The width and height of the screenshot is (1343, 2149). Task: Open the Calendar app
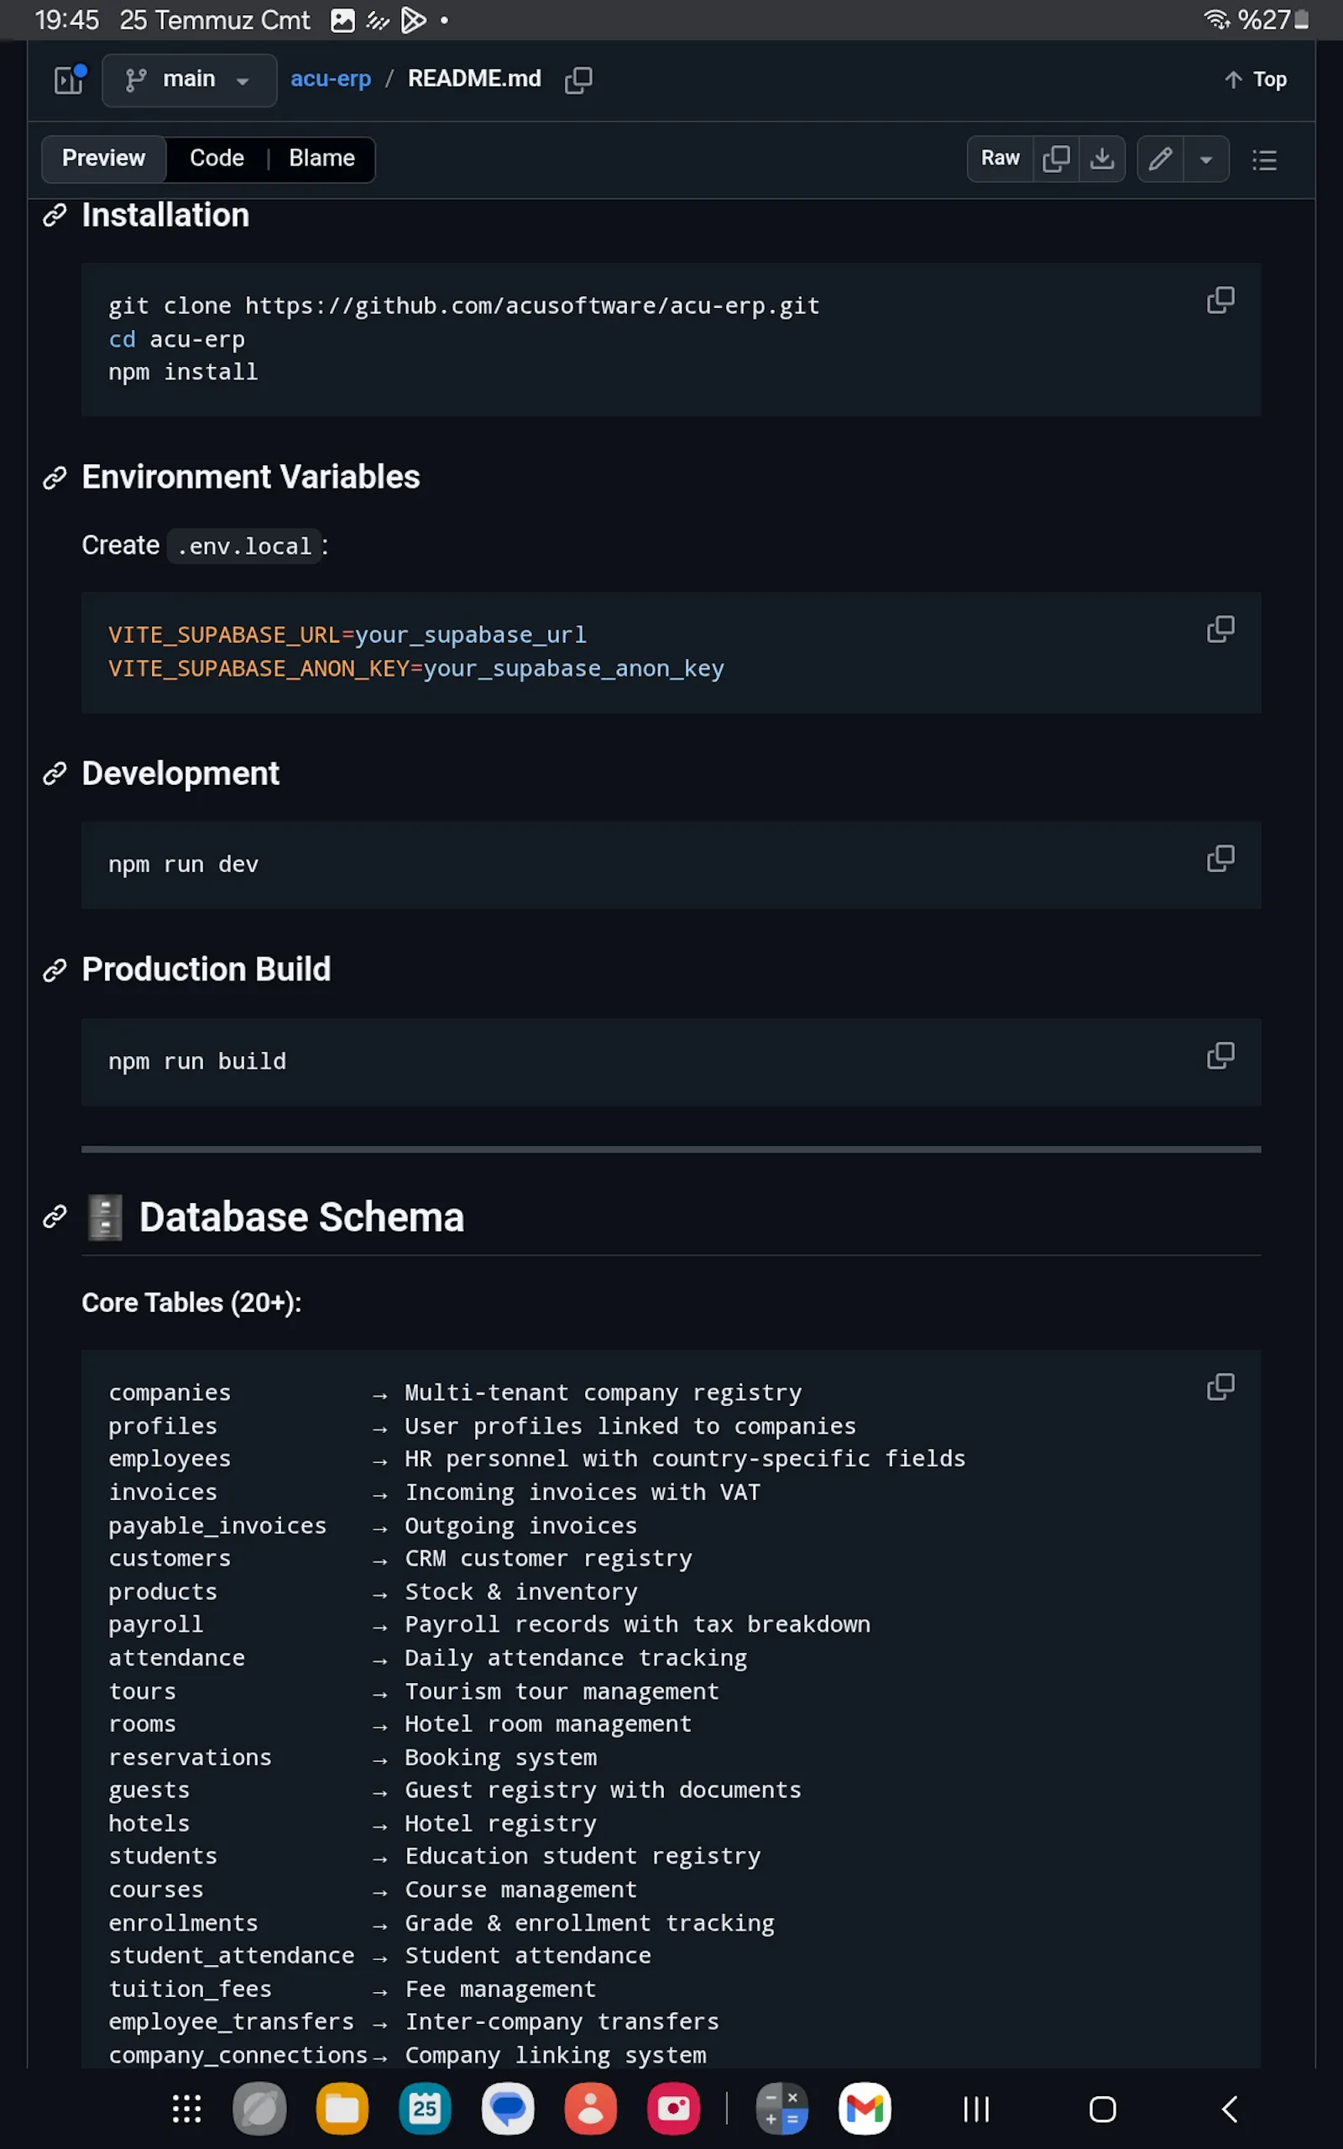[x=425, y=2109]
